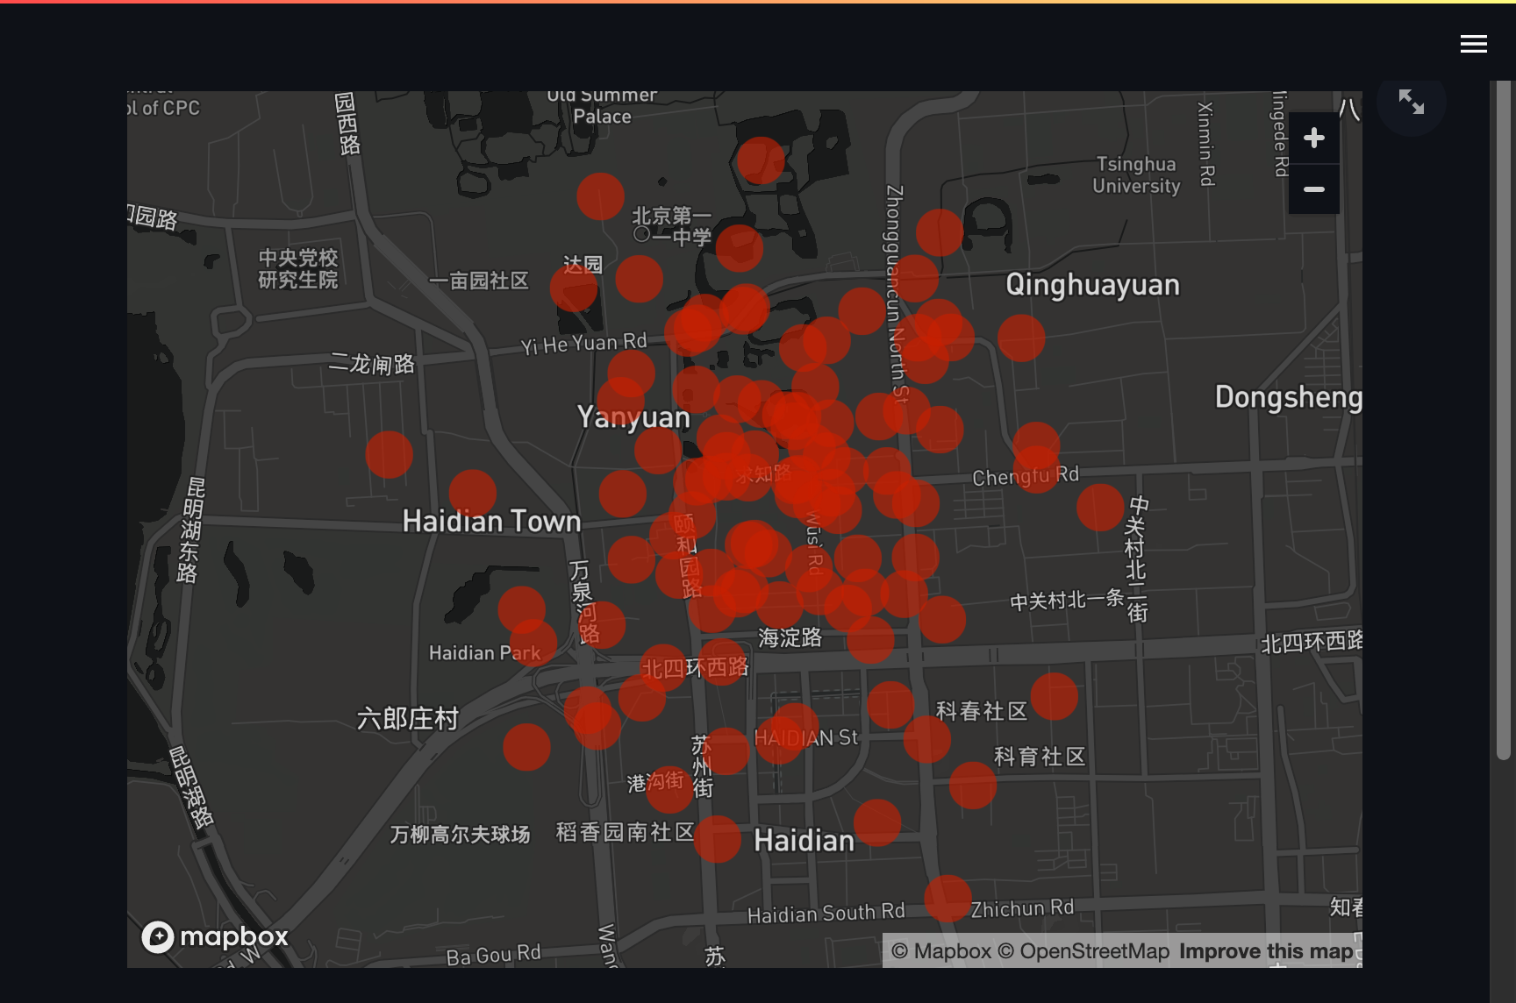Click the Yi He Yuan Rd label
The width and height of the screenshot is (1516, 1003).
pos(583,344)
